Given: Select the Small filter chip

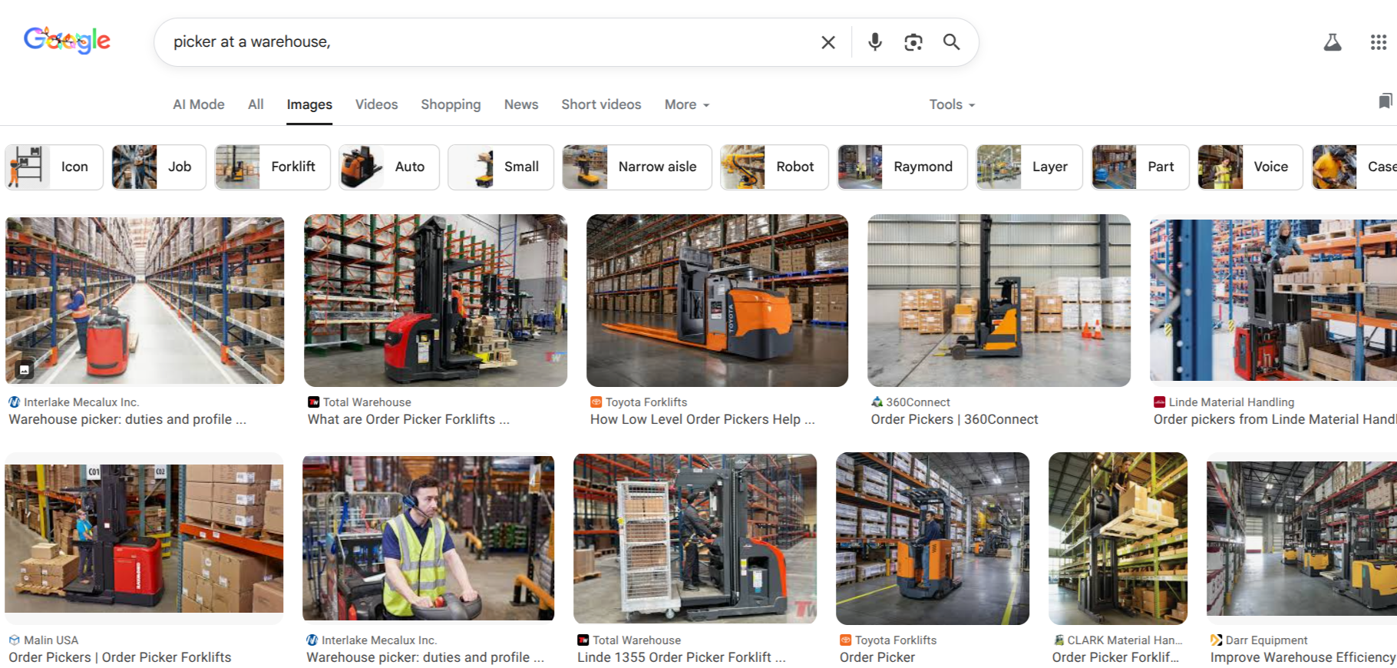Looking at the screenshot, I should (500, 167).
